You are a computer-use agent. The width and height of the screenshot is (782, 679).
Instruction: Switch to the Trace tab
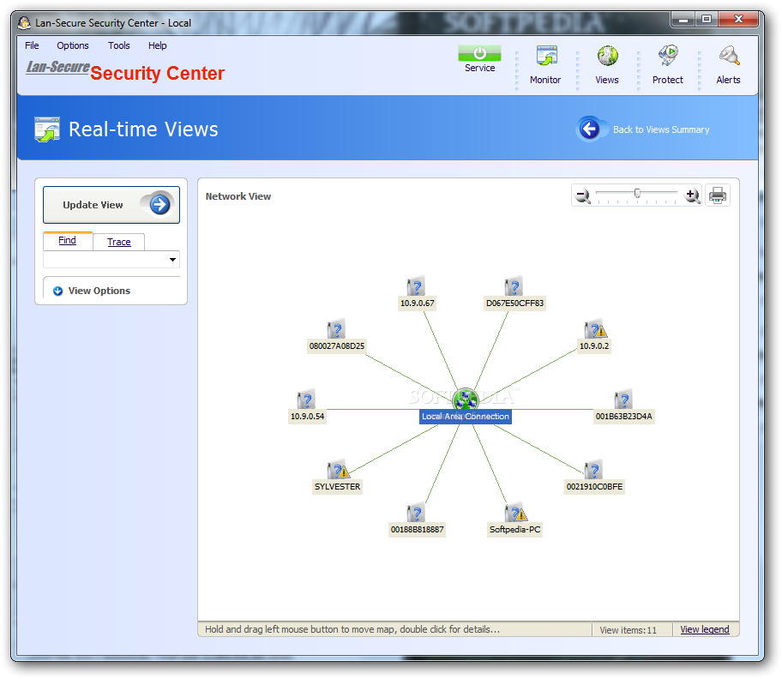pyautogui.click(x=118, y=242)
